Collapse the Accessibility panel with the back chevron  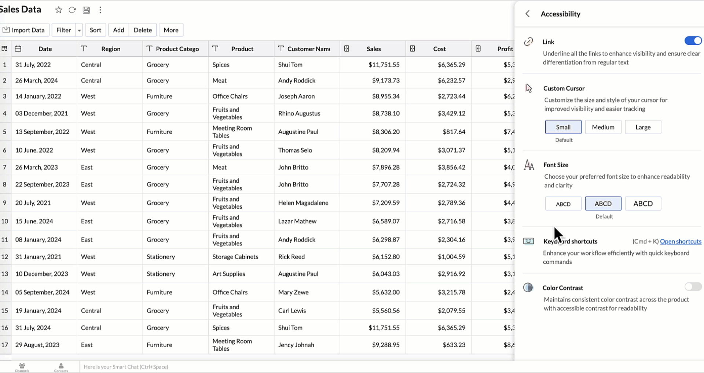pyautogui.click(x=528, y=14)
